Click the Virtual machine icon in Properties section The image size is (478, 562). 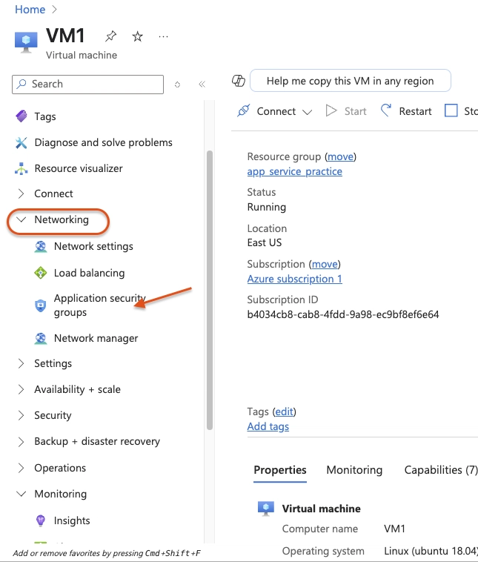coord(266,508)
